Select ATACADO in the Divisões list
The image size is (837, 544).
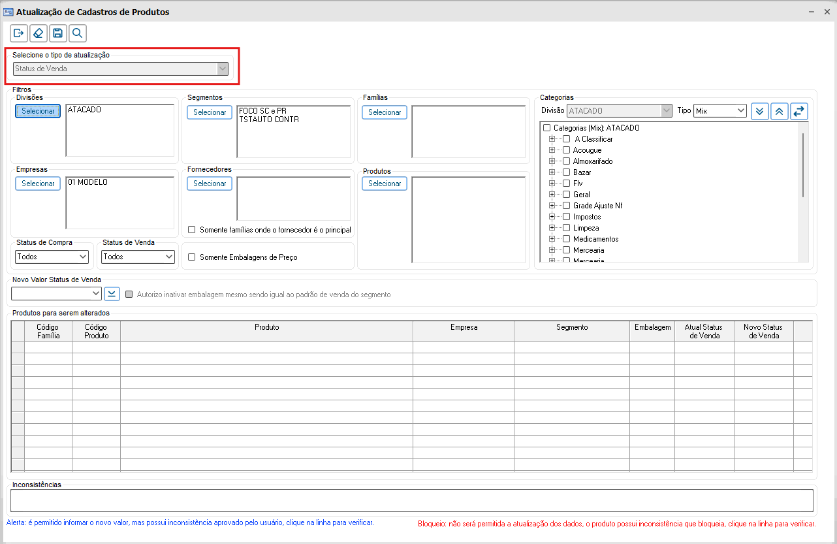point(84,110)
